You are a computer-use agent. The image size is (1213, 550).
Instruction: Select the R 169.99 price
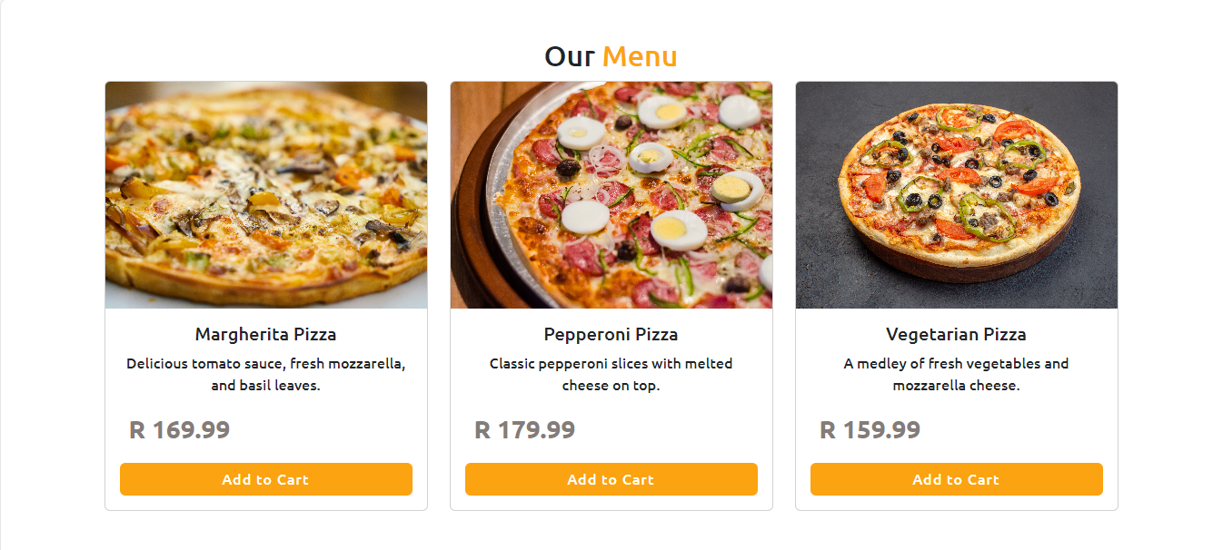(180, 429)
